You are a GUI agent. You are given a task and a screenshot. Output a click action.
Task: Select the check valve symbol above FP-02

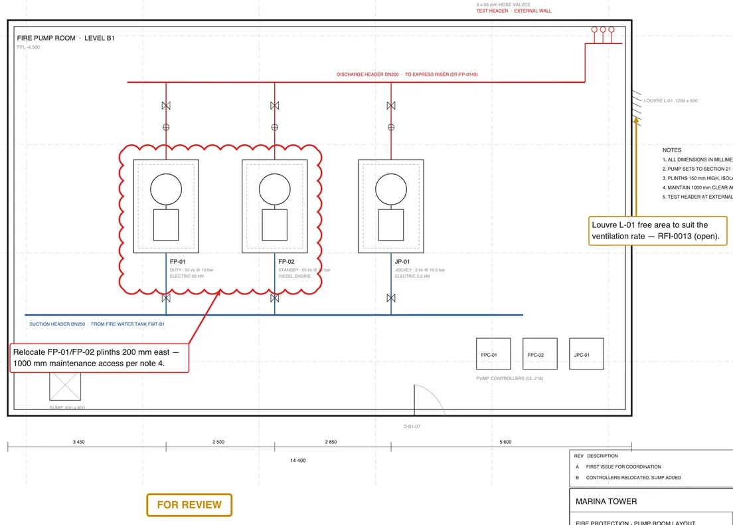(x=274, y=128)
